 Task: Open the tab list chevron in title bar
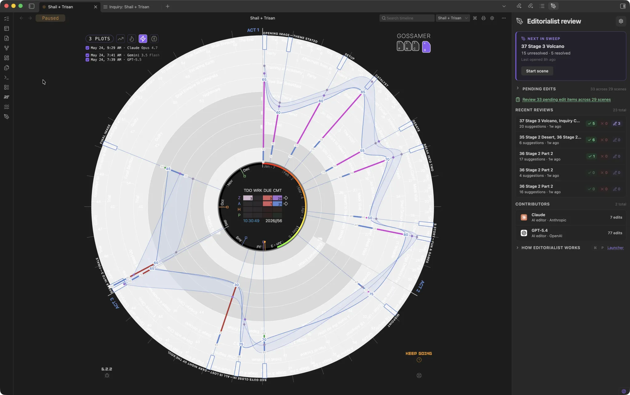(504, 6)
